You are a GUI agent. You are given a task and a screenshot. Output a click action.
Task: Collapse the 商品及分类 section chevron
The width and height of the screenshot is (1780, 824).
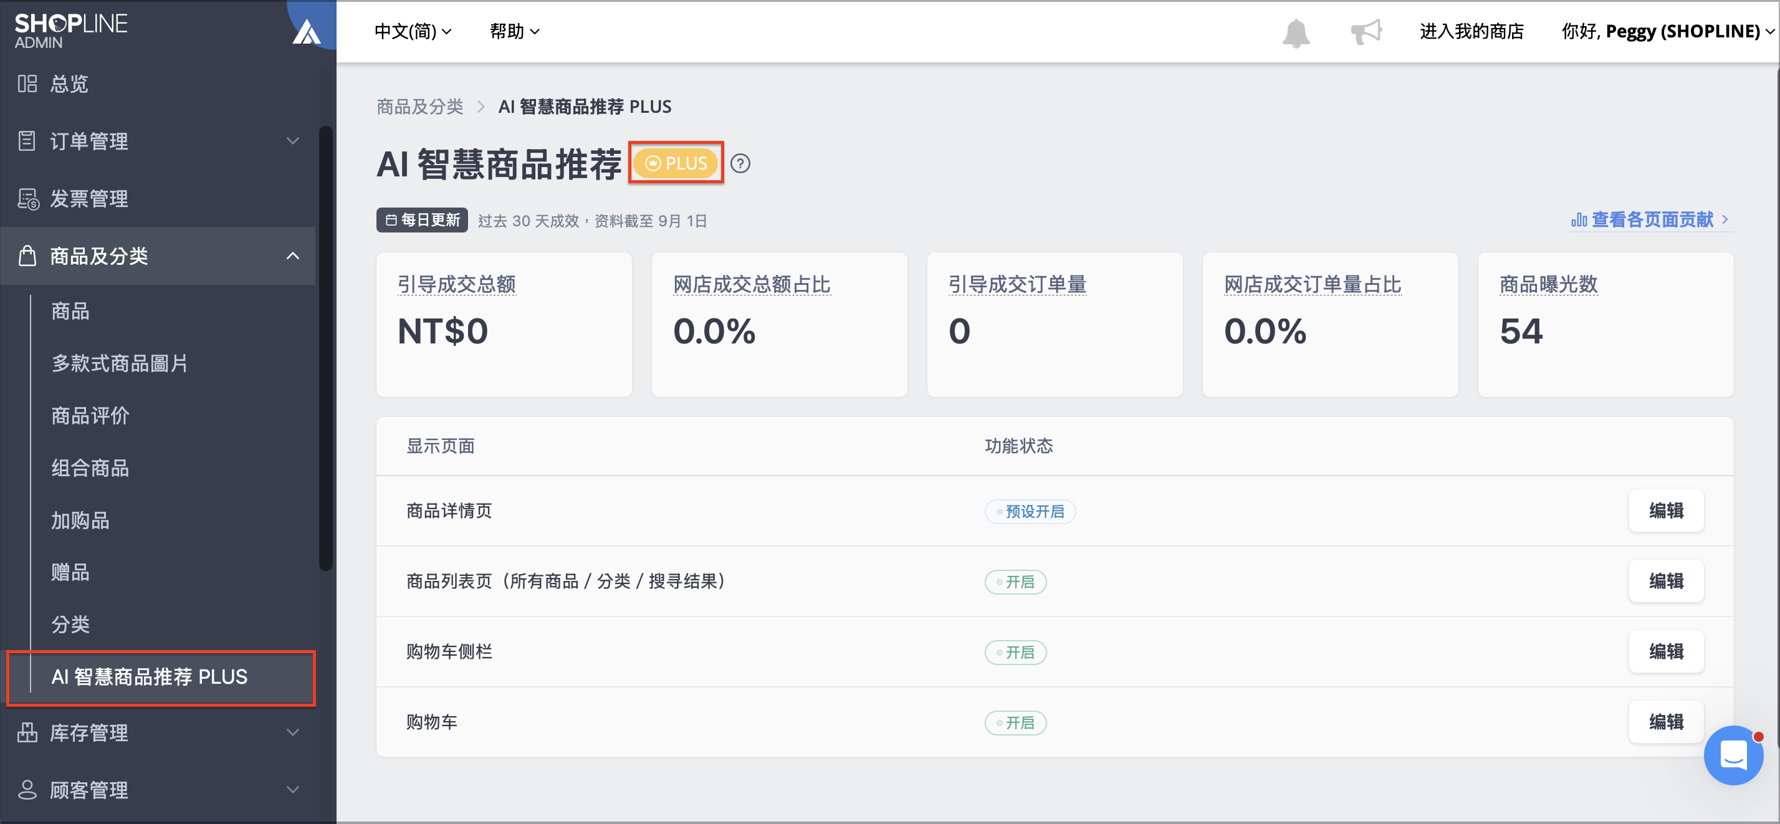click(x=293, y=256)
